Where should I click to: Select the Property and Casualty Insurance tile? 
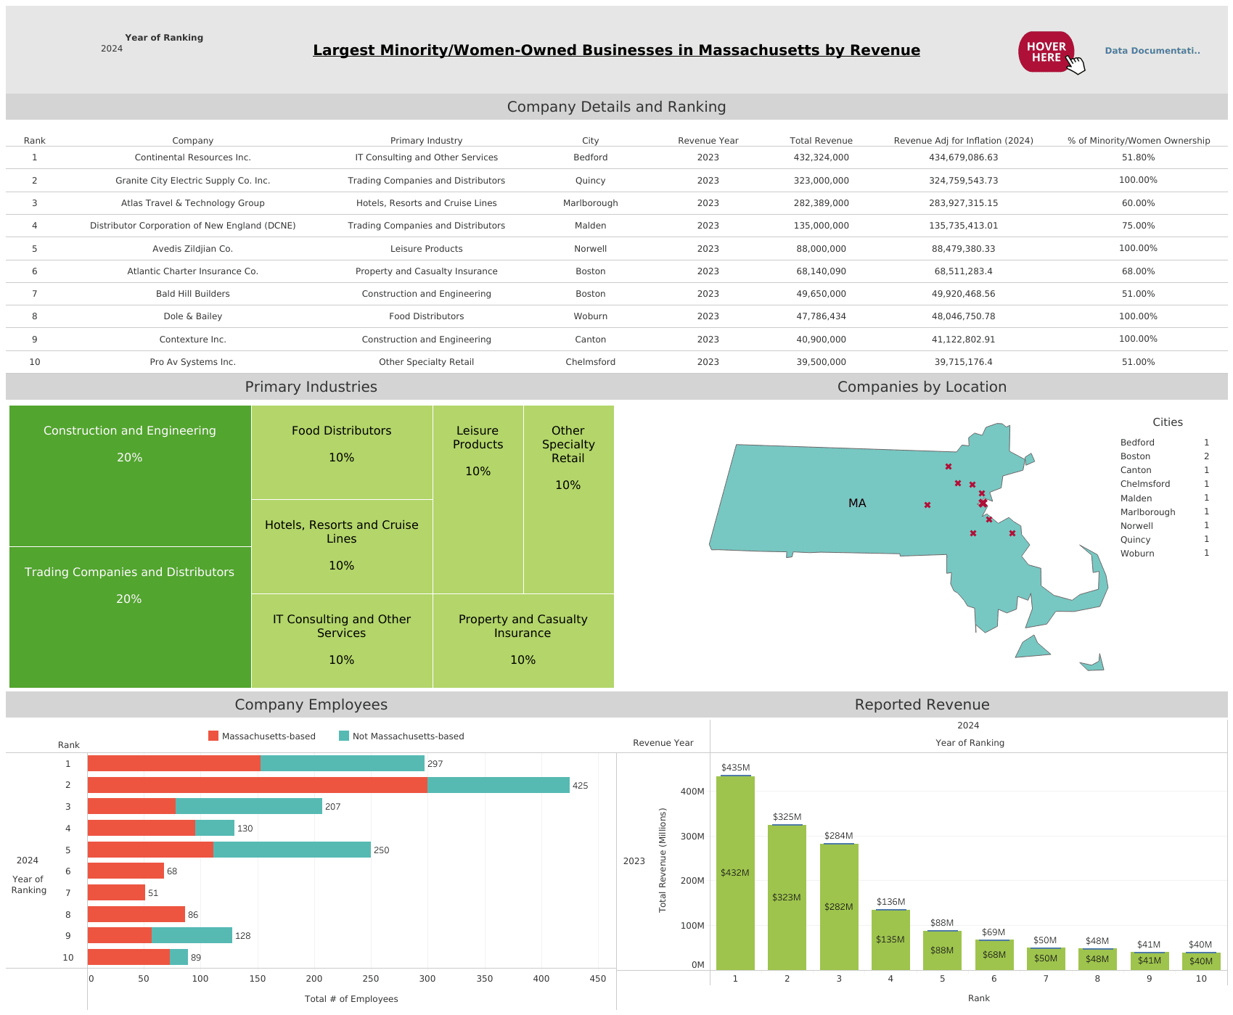tap(523, 641)
